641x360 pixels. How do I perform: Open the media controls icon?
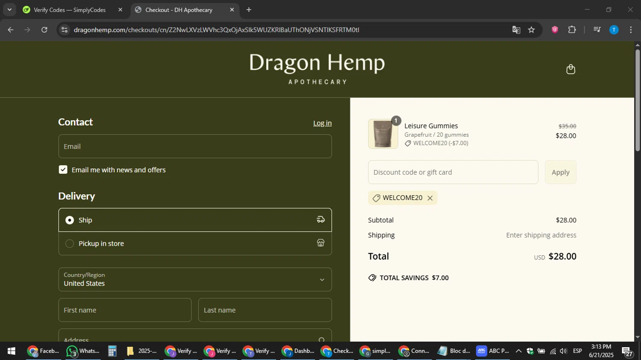597,30
